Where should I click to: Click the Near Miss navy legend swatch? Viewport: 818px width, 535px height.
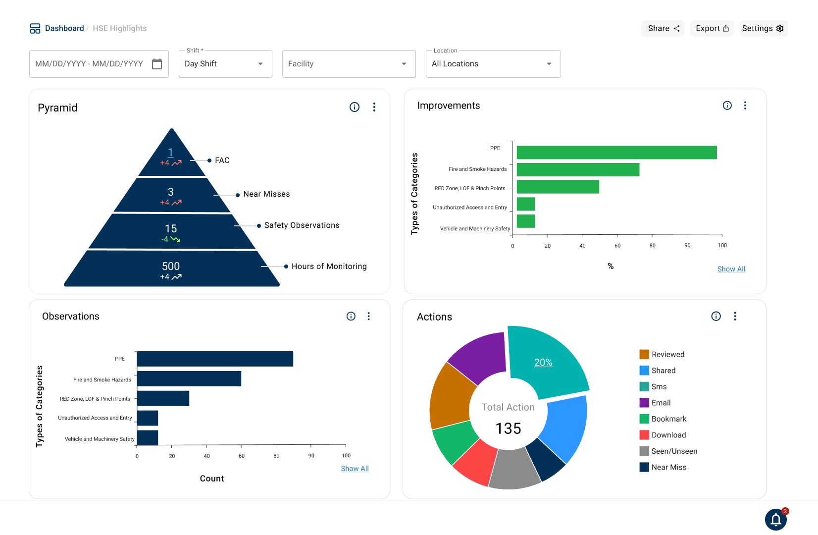tap(644, 467)
